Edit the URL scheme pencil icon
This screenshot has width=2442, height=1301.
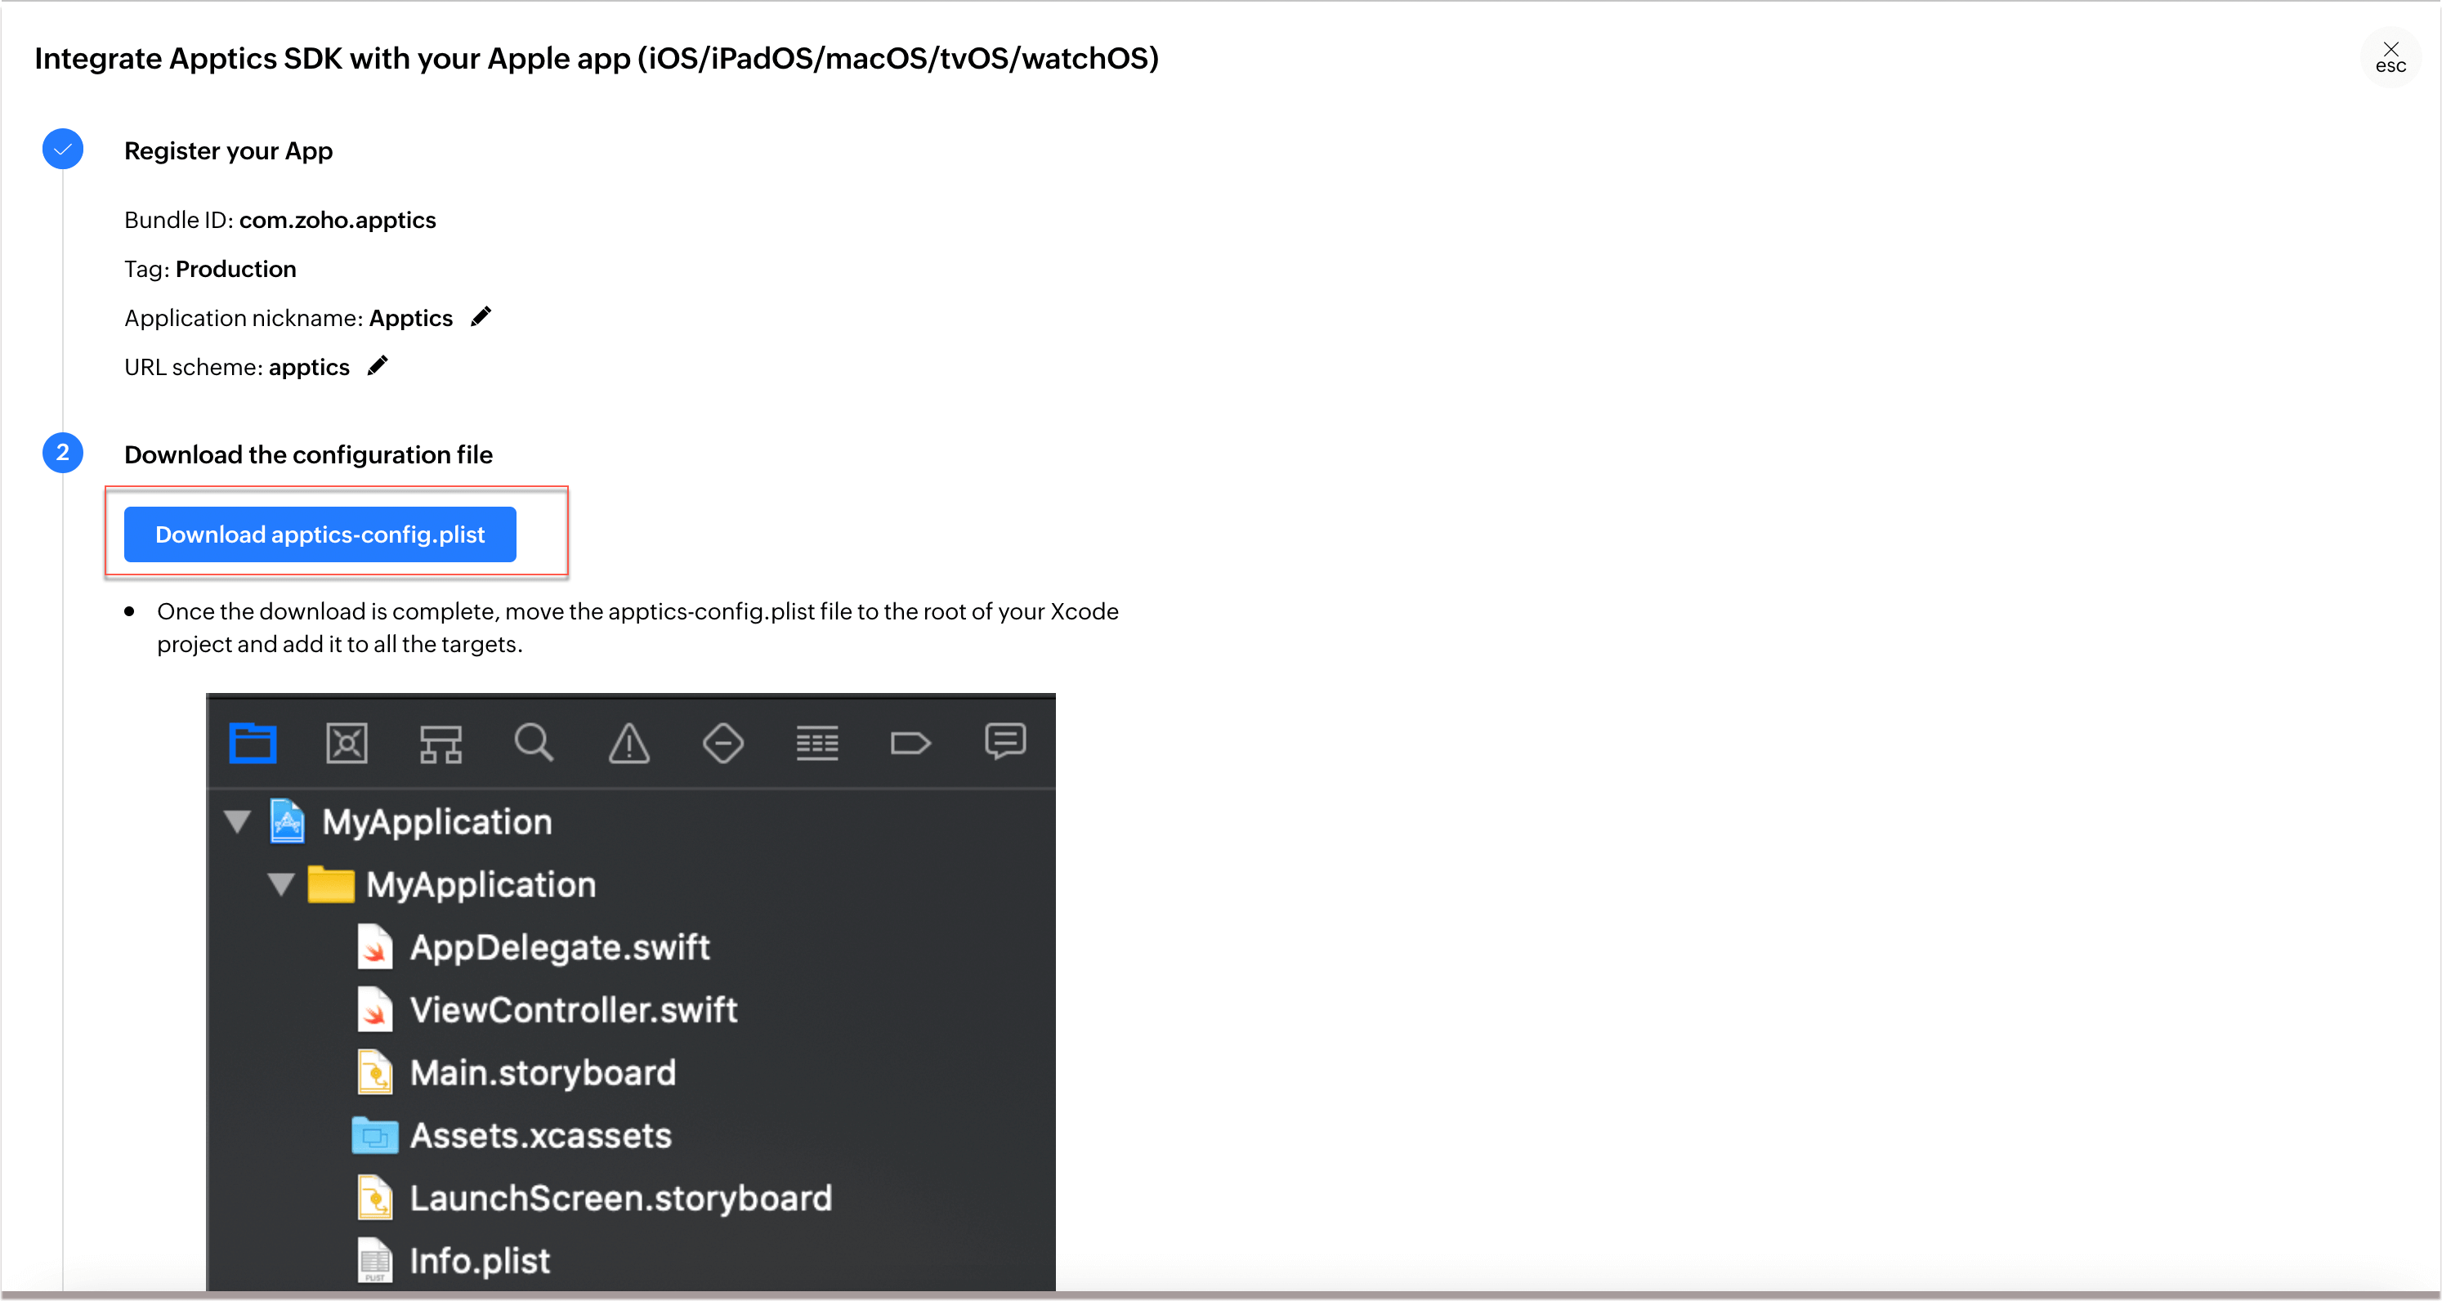click(378, 366)
